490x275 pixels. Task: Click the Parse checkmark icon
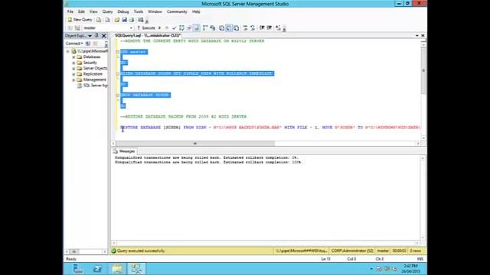pos(175,27)
